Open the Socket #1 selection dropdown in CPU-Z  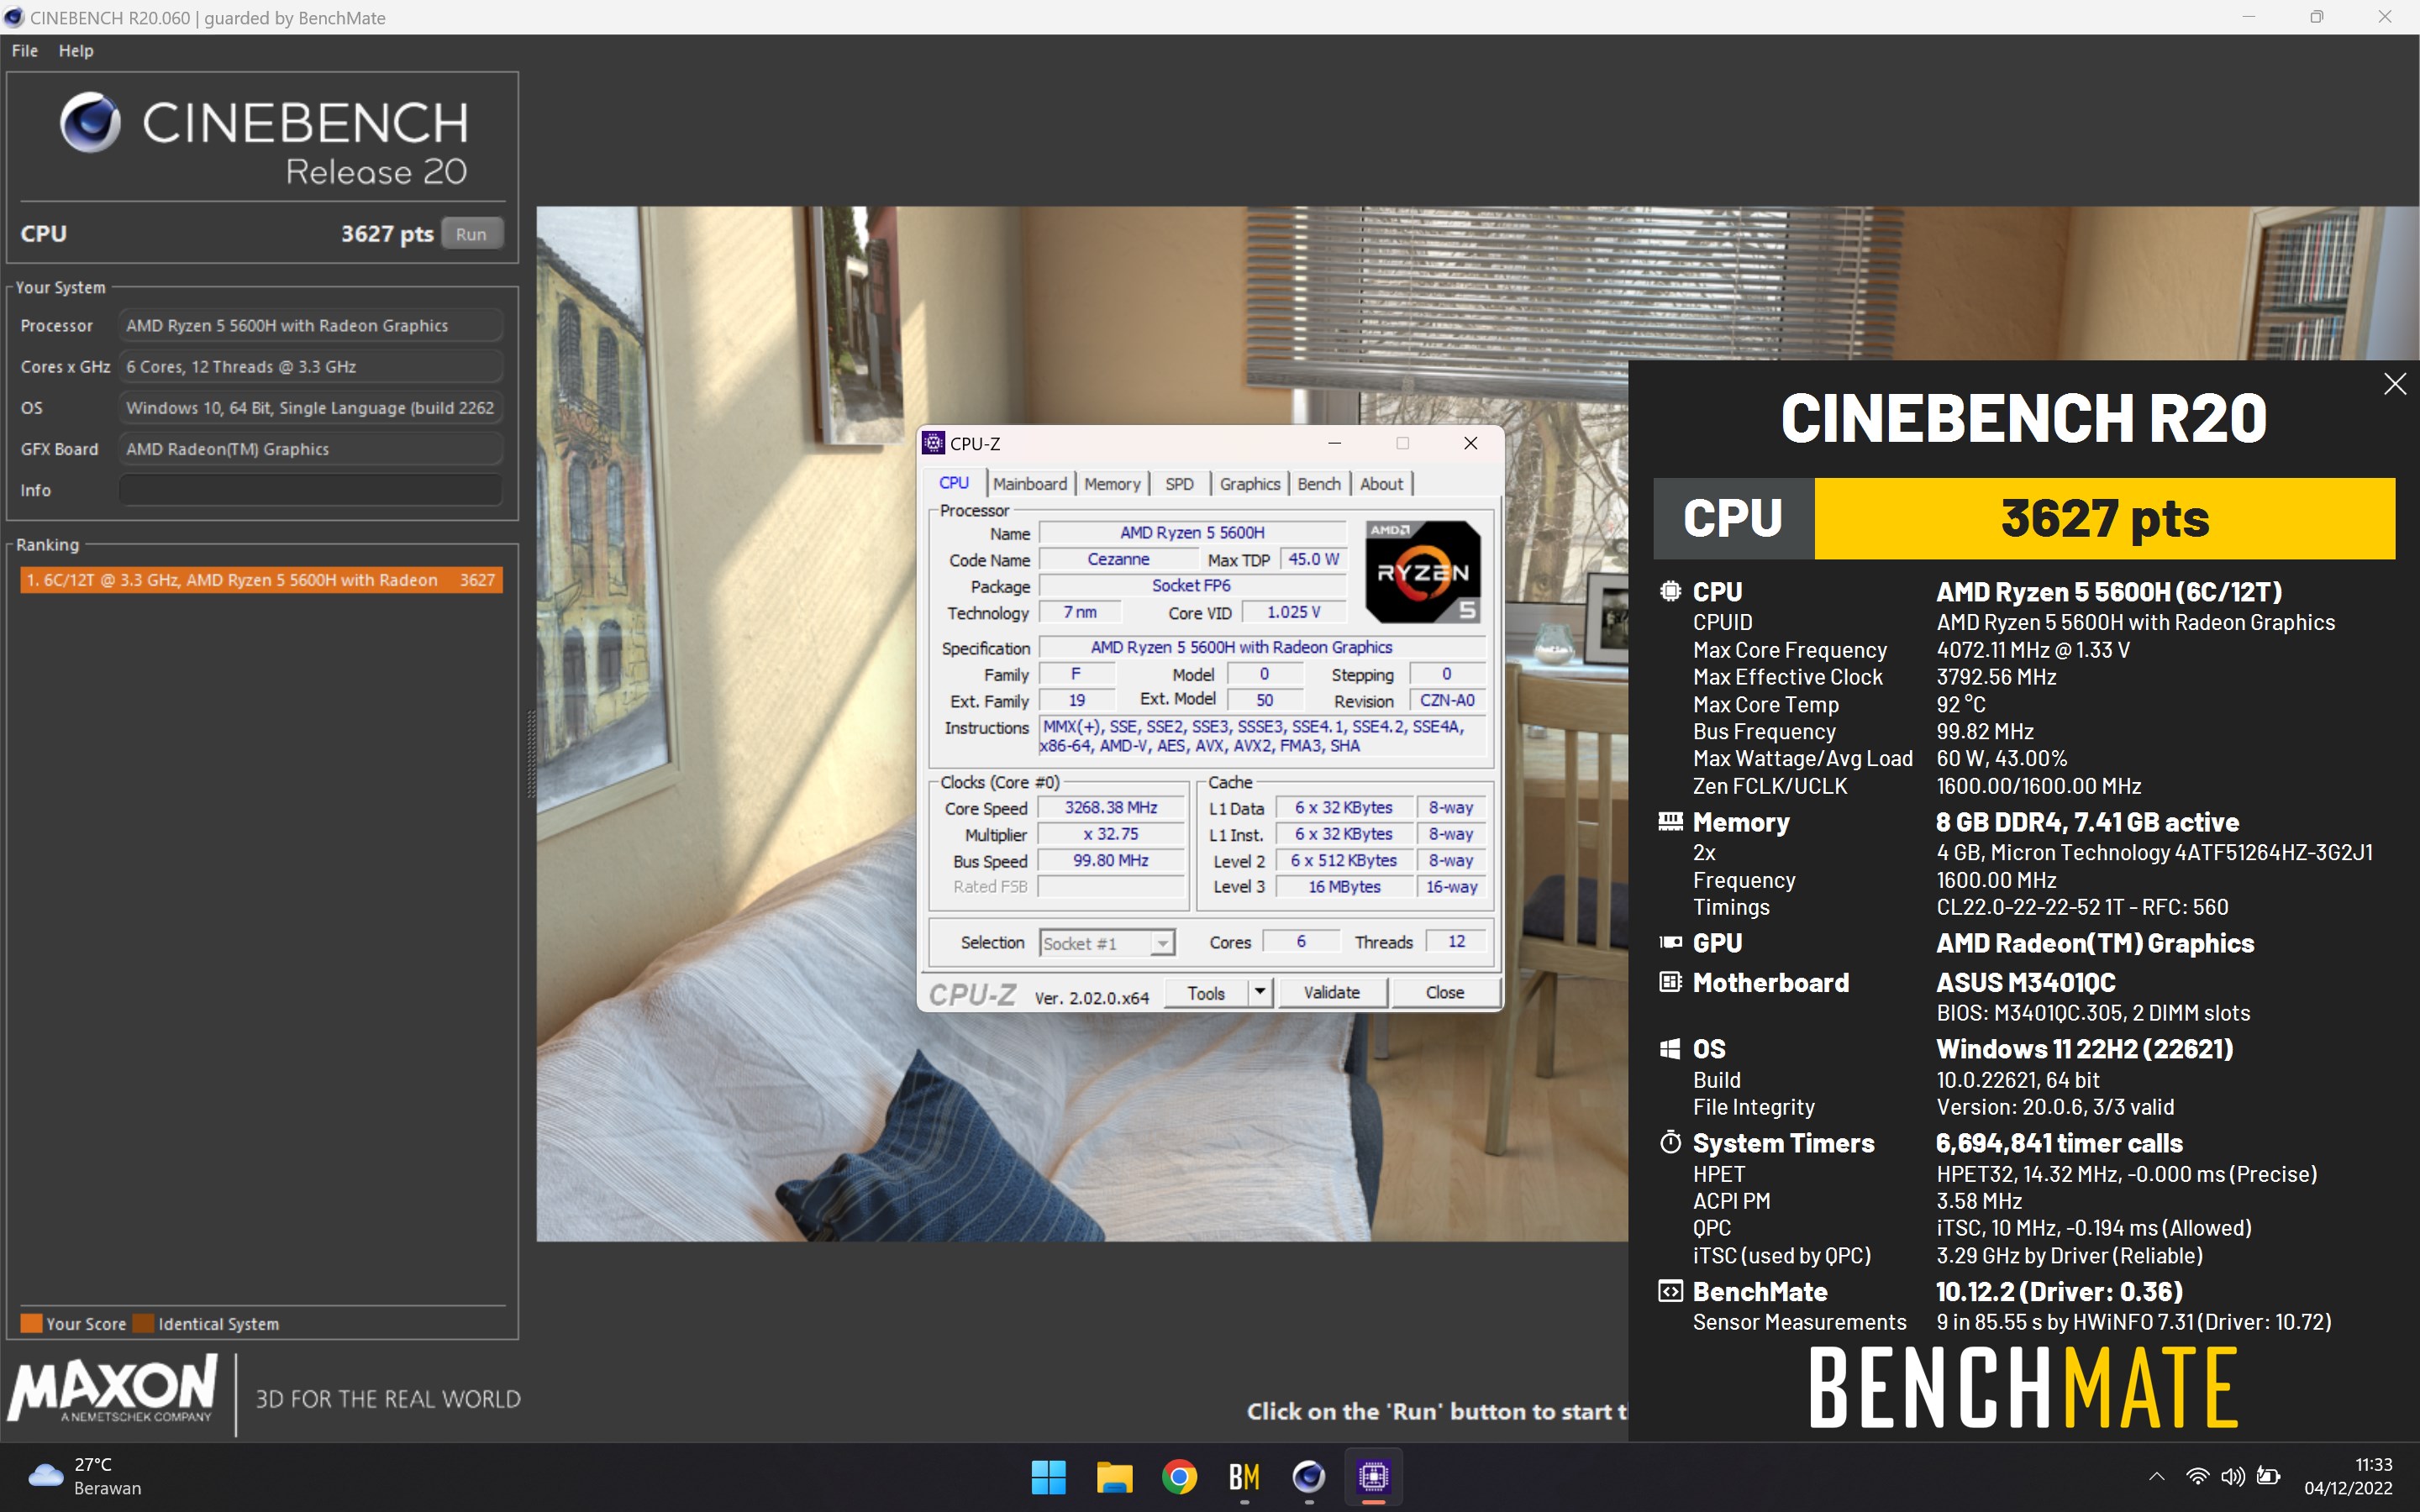point(1107,943)
